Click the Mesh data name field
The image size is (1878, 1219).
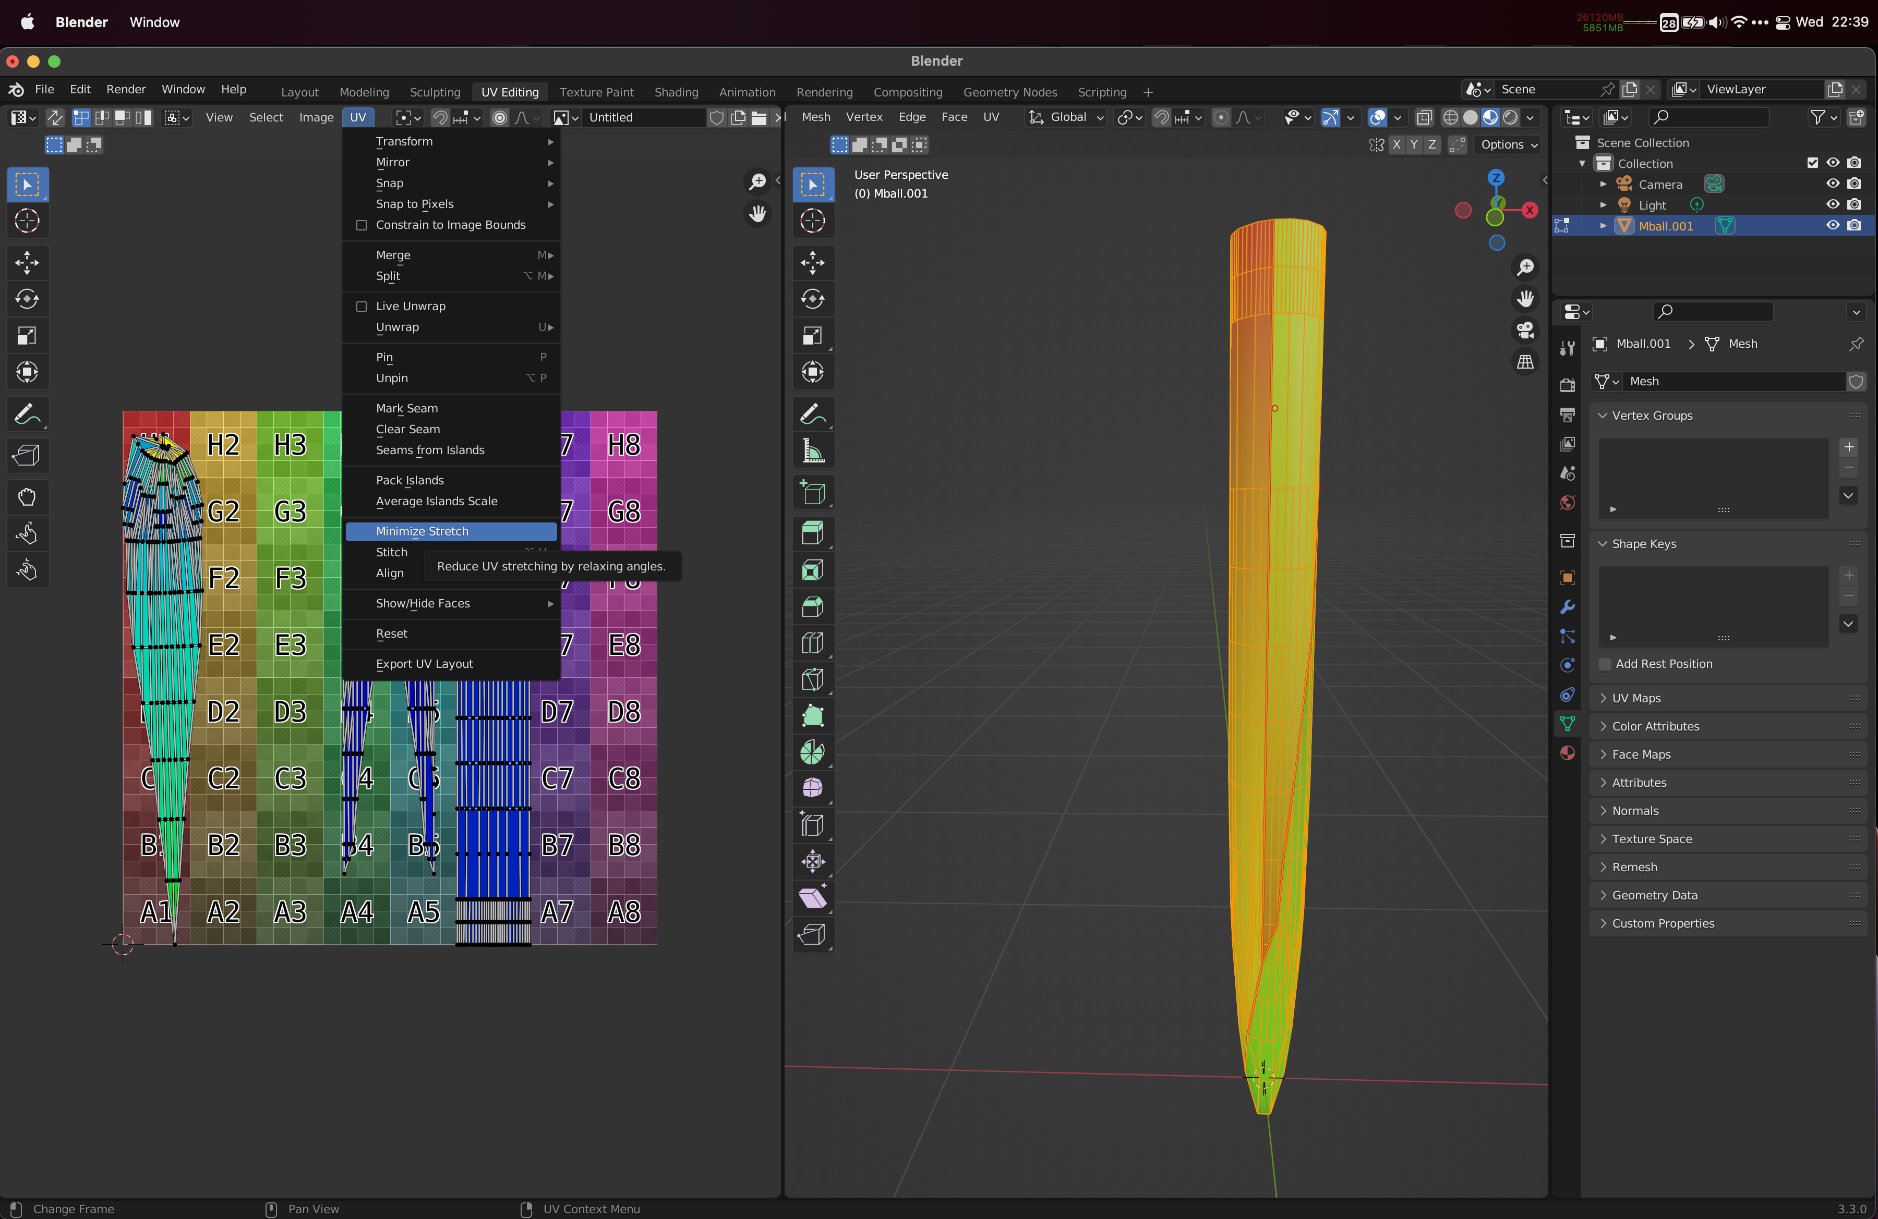pyautogui.click(x=1733, y=382)
